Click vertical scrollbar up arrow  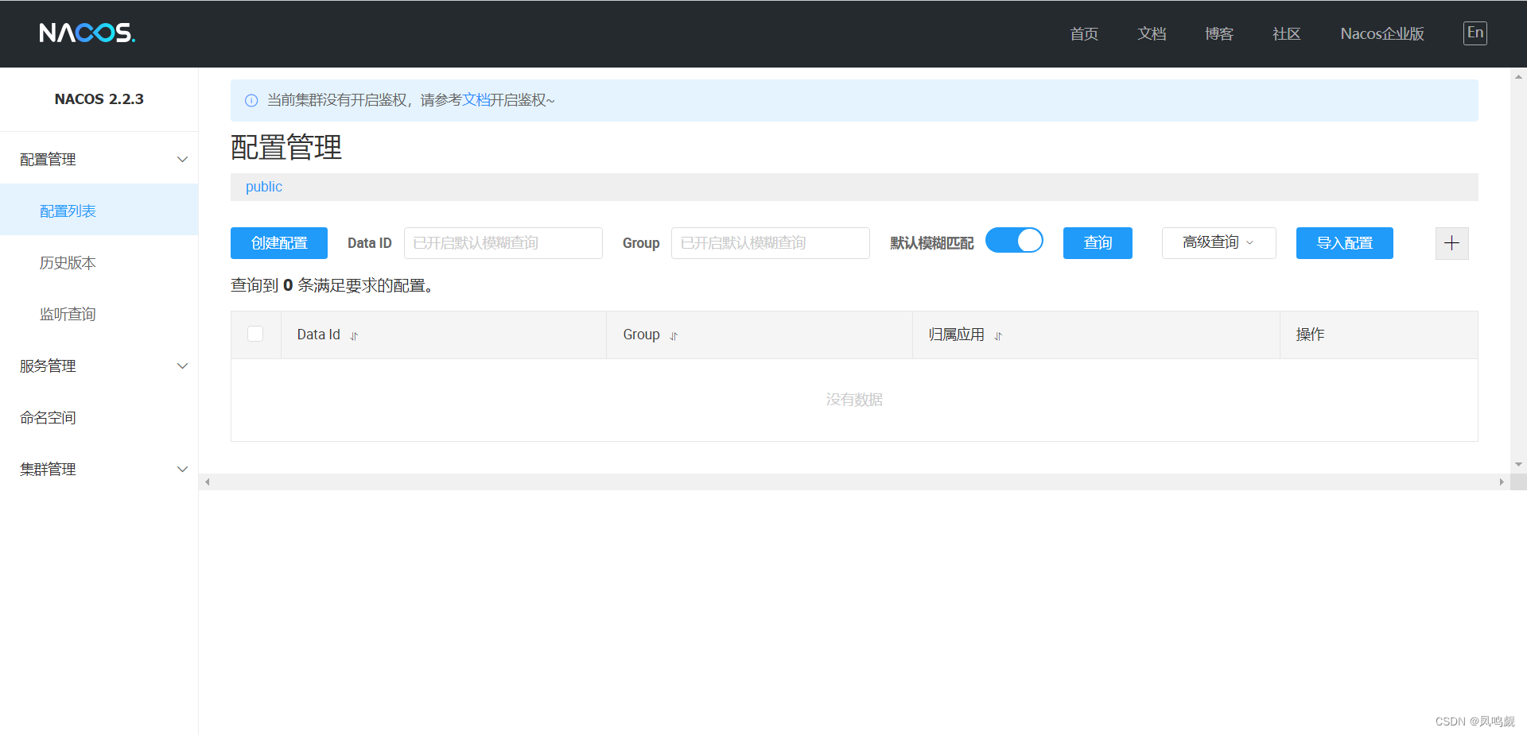click(x=1518, y=77)
